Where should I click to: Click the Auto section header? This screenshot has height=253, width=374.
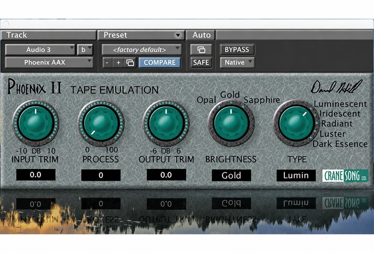pyautogui.click(x=201, y=35)
